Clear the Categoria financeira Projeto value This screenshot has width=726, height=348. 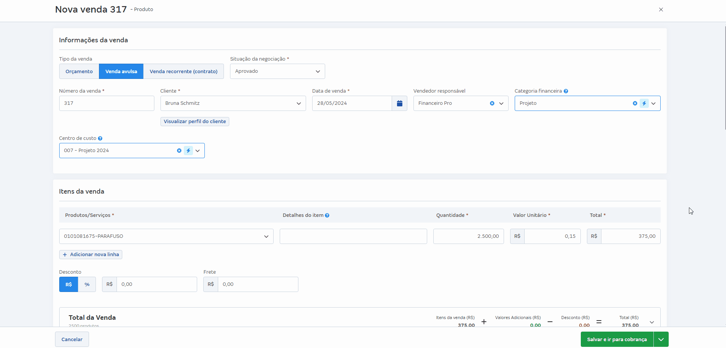tap(635, 103)
